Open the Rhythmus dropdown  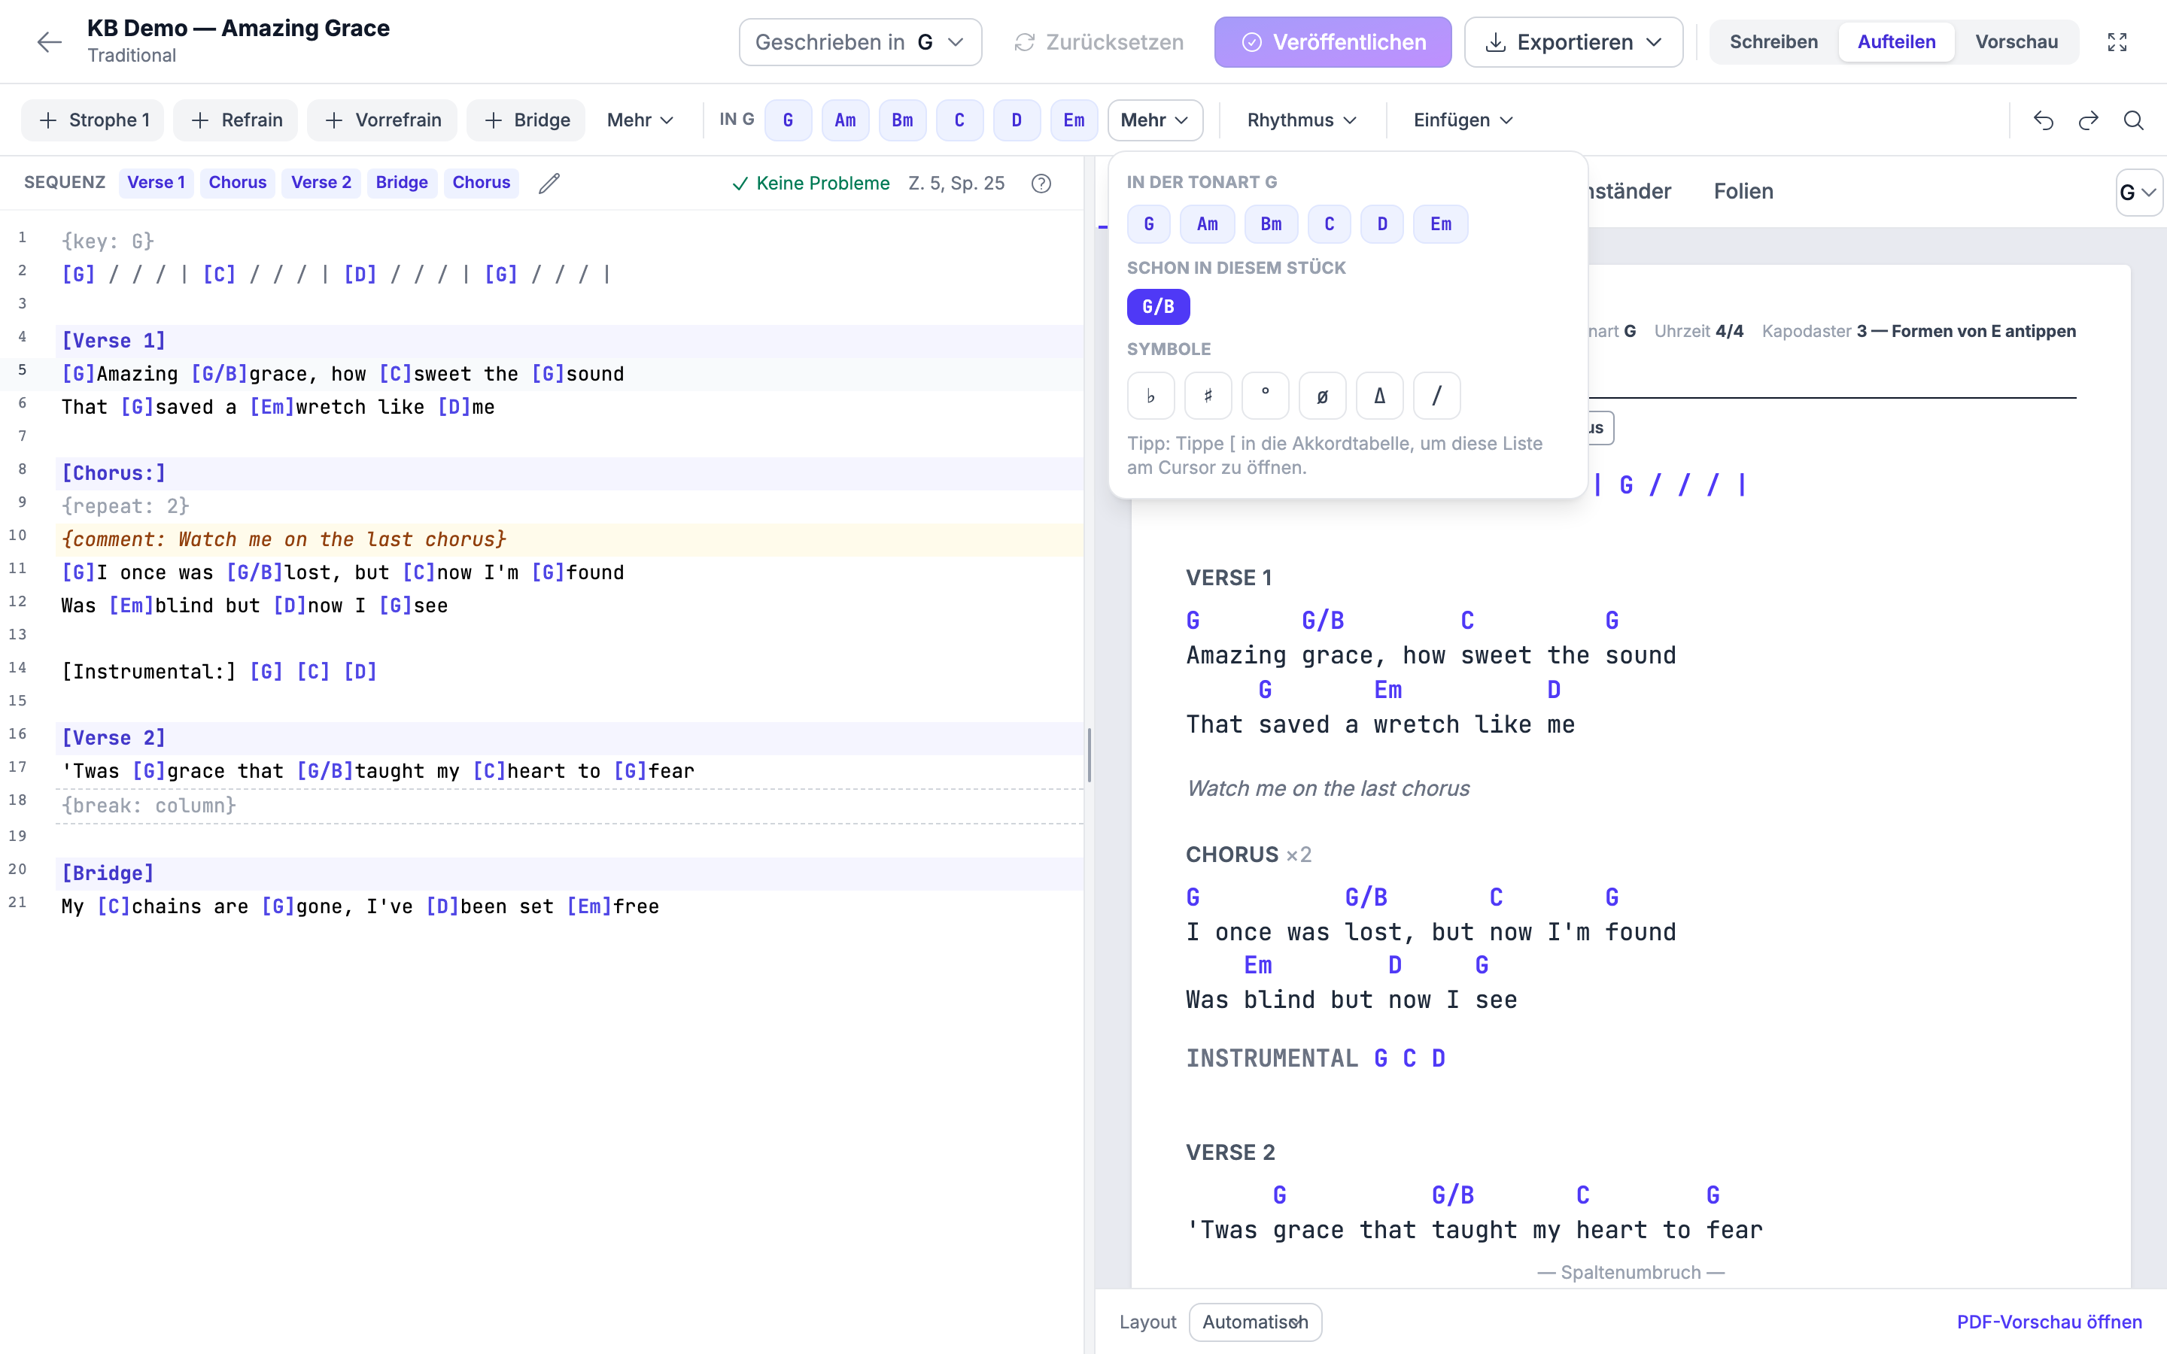(1301, 120)
